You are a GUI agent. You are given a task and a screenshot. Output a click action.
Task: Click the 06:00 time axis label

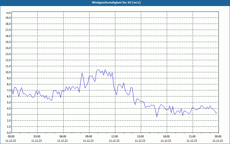click(x=63, y=137)
